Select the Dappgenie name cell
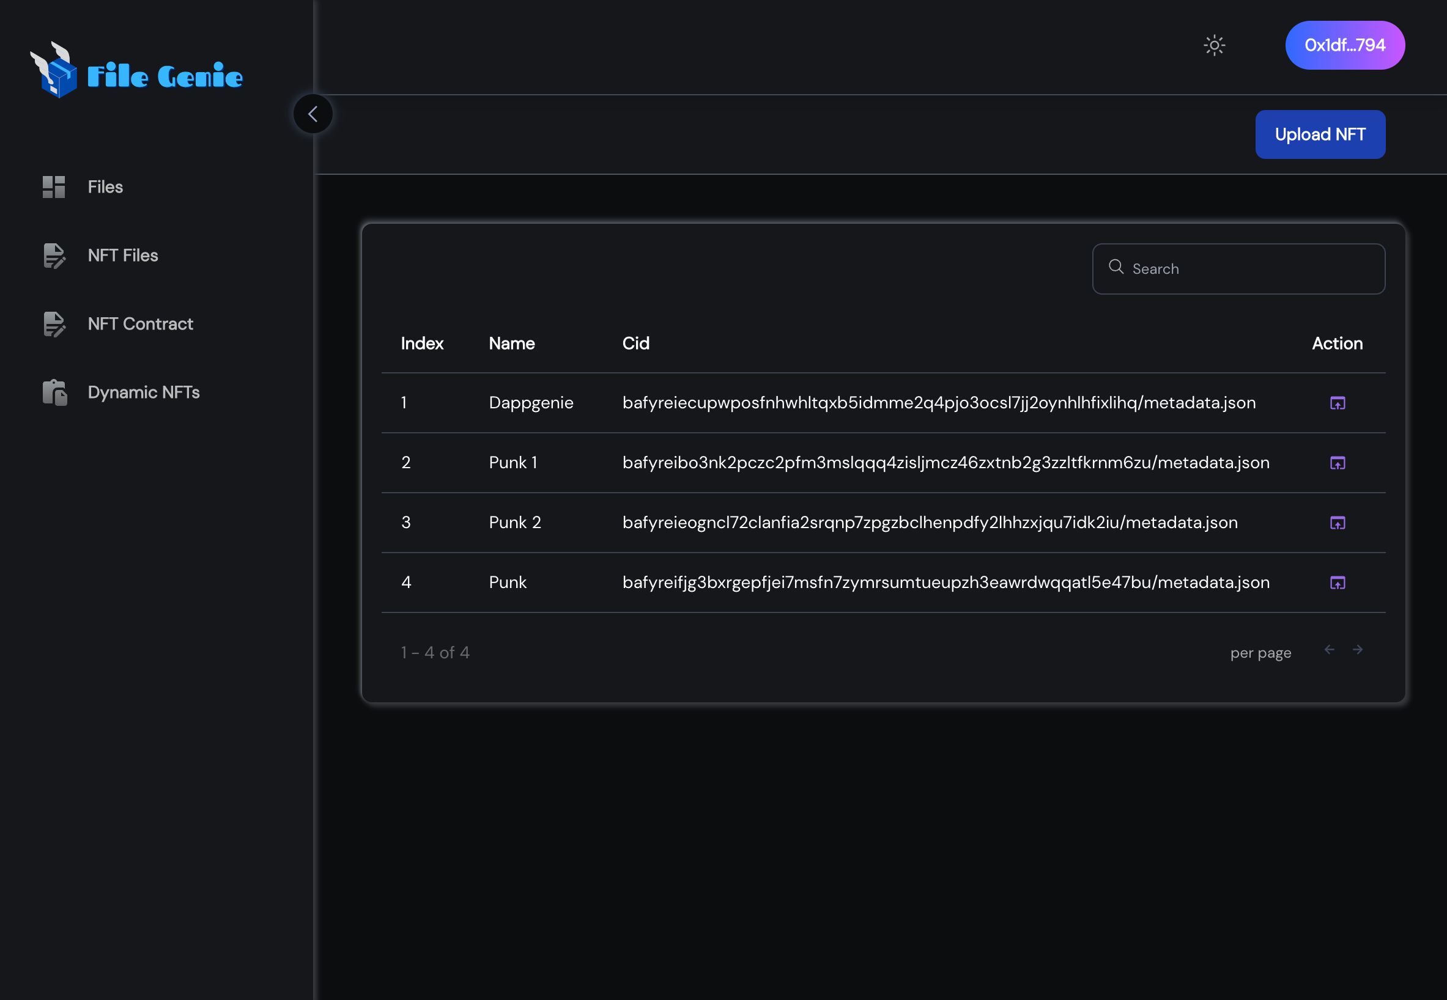1447x1000 pixels. click(x=531, y=403)
